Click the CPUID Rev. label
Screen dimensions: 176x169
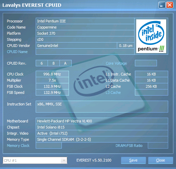pyautogui.click(x=17, y=63)
